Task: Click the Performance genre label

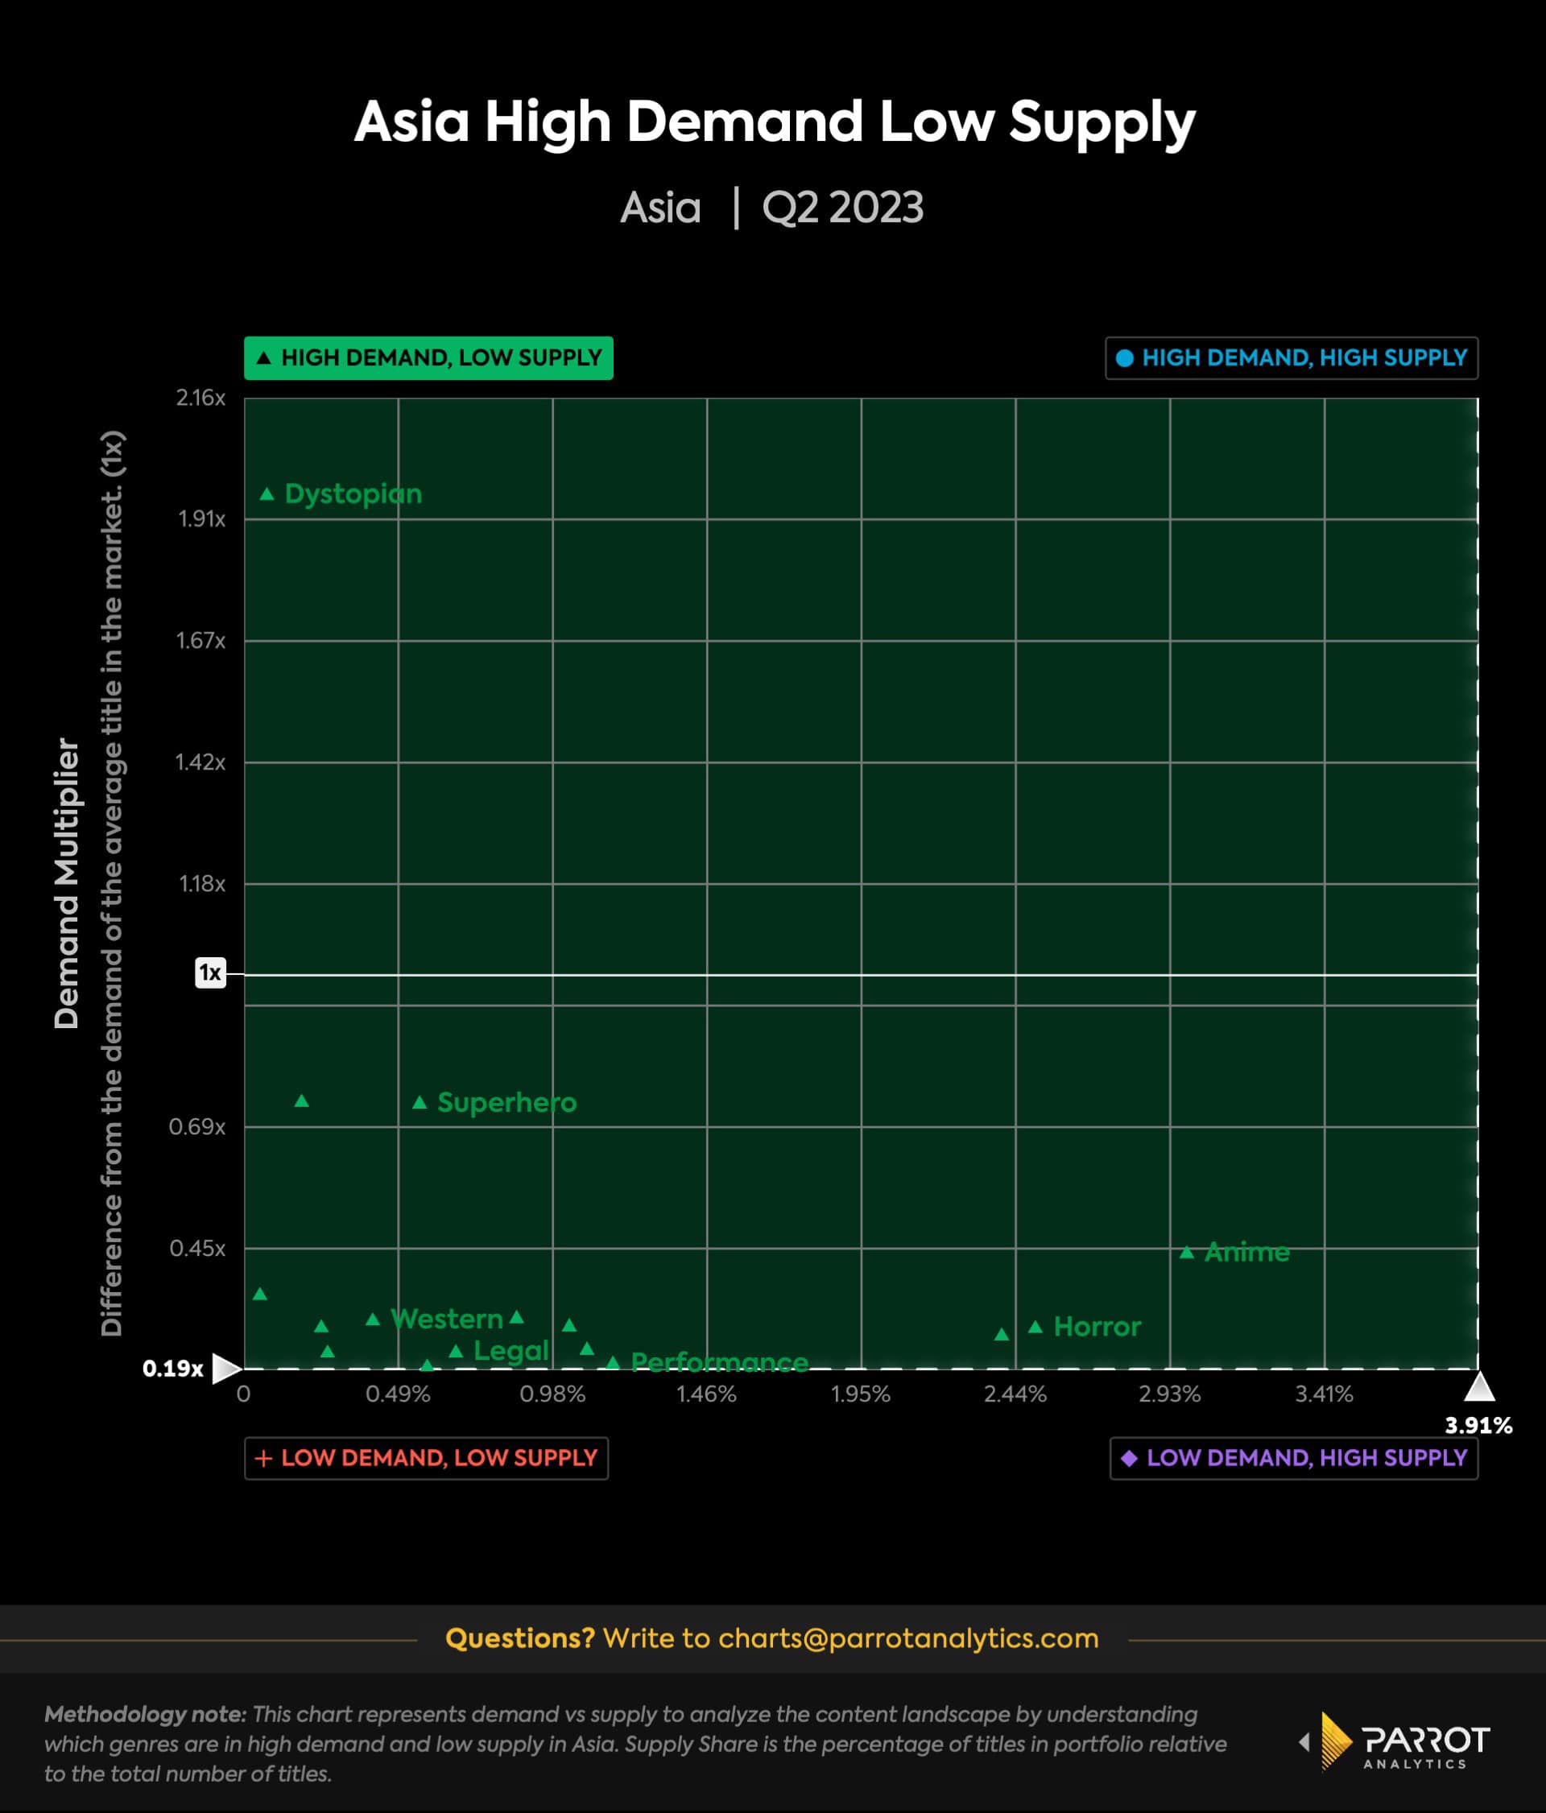Action: coord(719,1362)
